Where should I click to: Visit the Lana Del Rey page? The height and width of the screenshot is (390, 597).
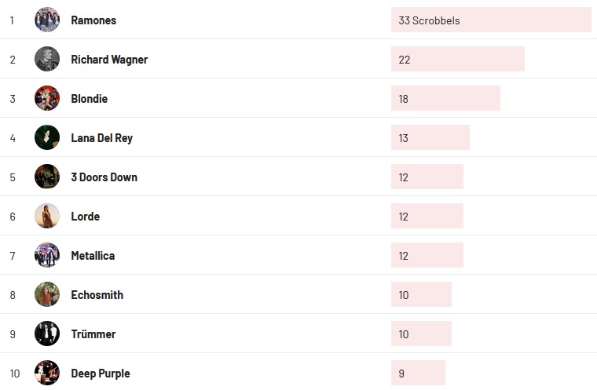click(x=101, y=138)
